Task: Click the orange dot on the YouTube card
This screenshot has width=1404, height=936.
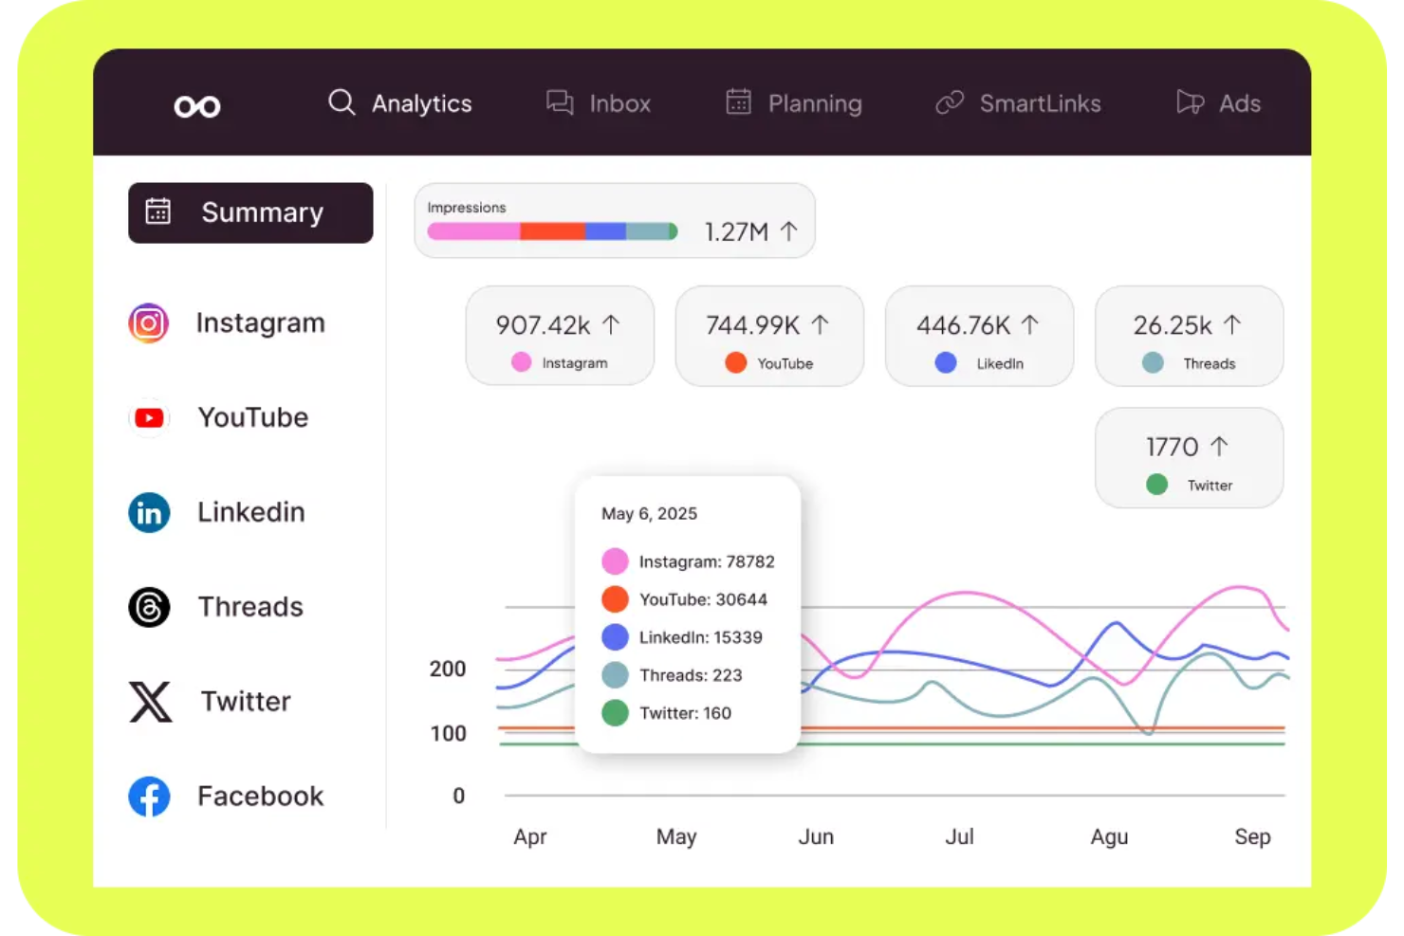Action: coord(735,362)
